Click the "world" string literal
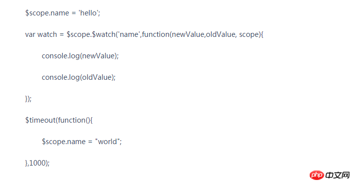This screenshot has width=355, height=185. point(108,142)
